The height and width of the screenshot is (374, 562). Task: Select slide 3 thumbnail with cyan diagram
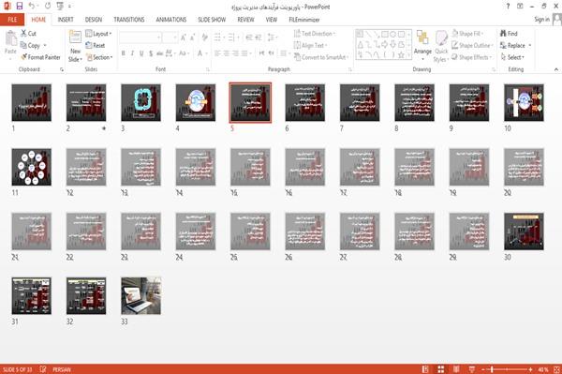coord(140,102)
